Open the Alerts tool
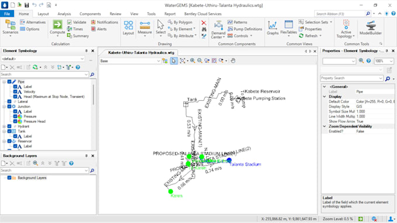 (x=99, y=29)
